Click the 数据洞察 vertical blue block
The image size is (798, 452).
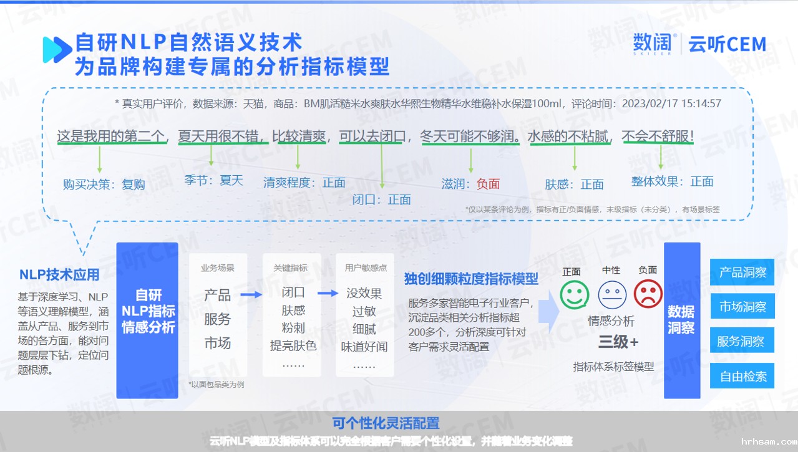click(x=681, y=320)
